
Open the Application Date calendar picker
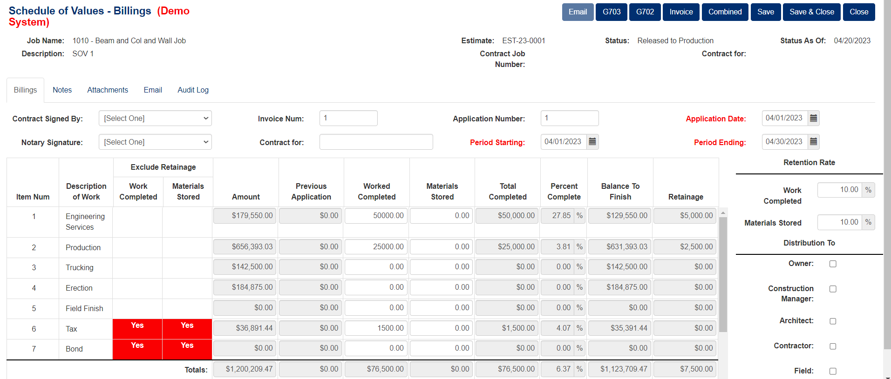pos(814,118)
